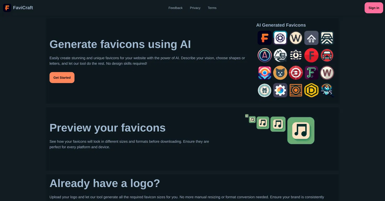Pick the cat face on orange favicon

280,73
